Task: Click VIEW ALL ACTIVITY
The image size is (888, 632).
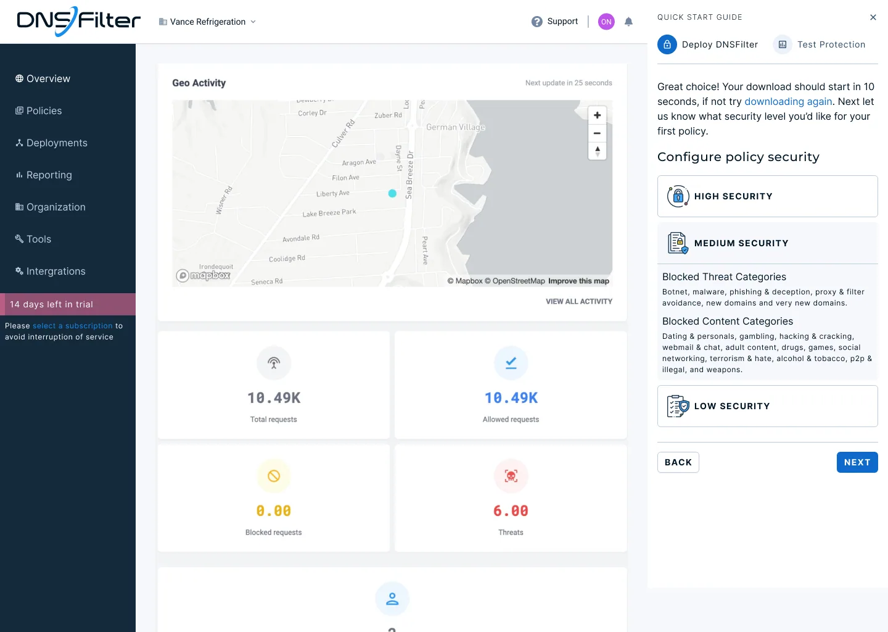Action: (x=579, y=301)
